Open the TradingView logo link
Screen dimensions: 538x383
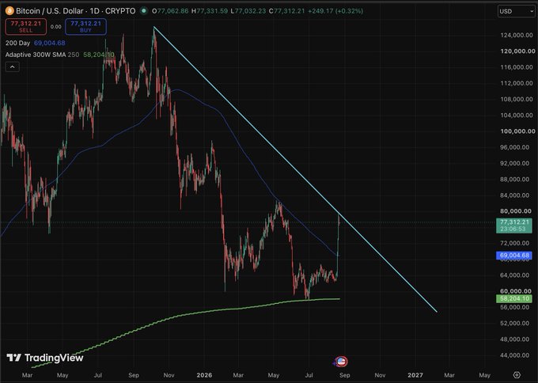(45, 358)
